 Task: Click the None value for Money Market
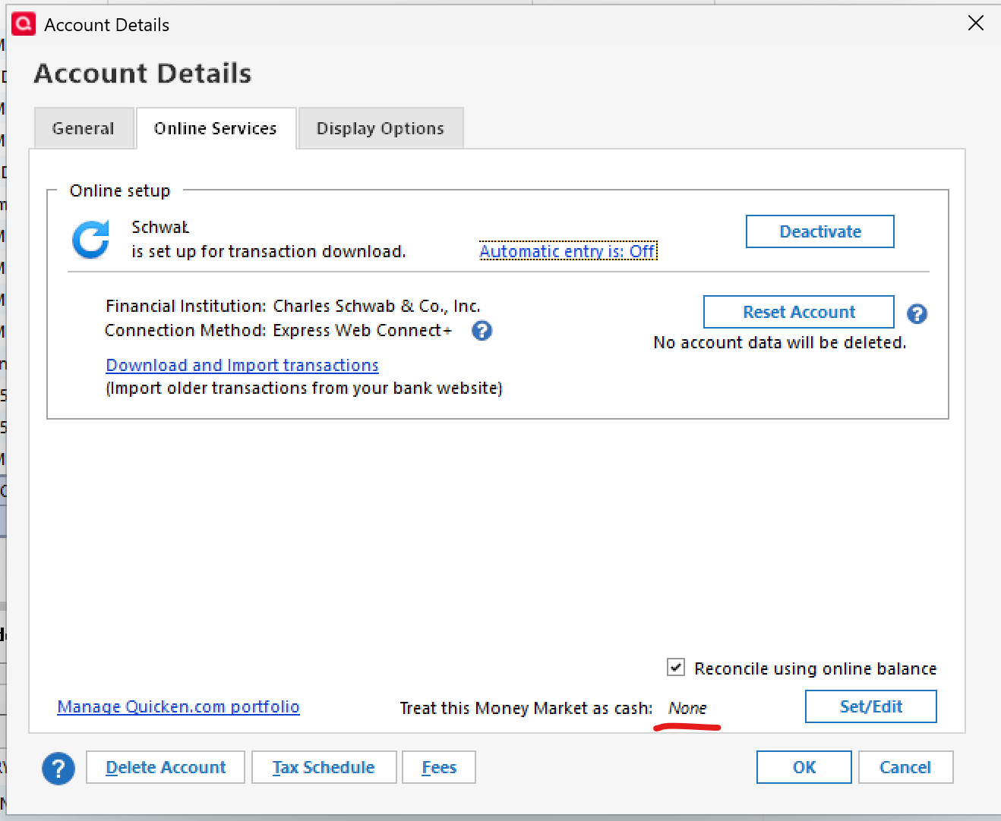(687, 708)
